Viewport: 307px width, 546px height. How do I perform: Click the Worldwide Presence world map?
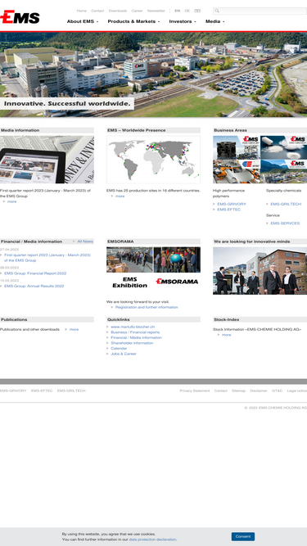[154, 160]
